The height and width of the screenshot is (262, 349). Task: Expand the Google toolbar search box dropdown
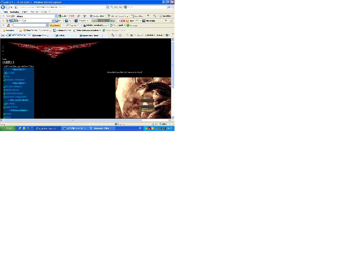click(56, 16)
